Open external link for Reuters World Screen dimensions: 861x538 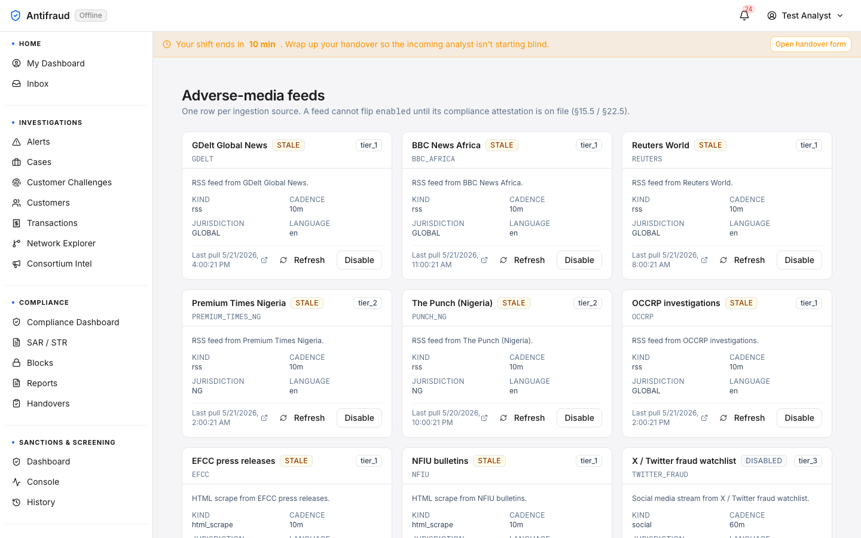point(704,260)
